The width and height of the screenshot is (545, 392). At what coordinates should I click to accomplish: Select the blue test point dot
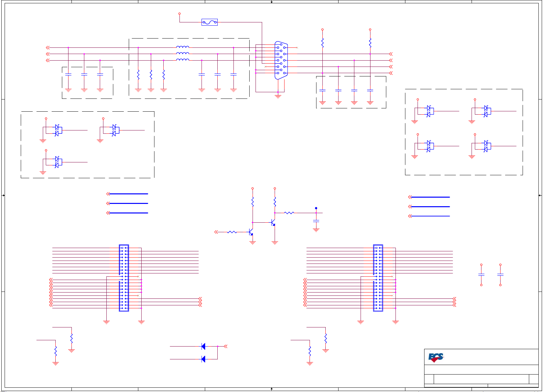tap(316, 208)
